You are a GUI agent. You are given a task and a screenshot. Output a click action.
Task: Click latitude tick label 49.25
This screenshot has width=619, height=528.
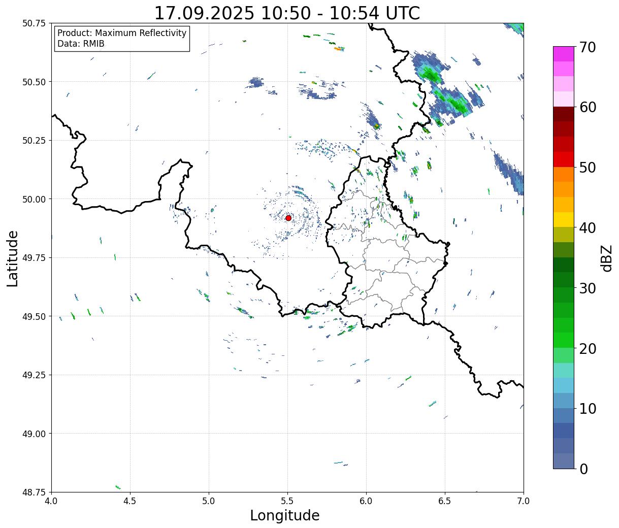(34, 375)
